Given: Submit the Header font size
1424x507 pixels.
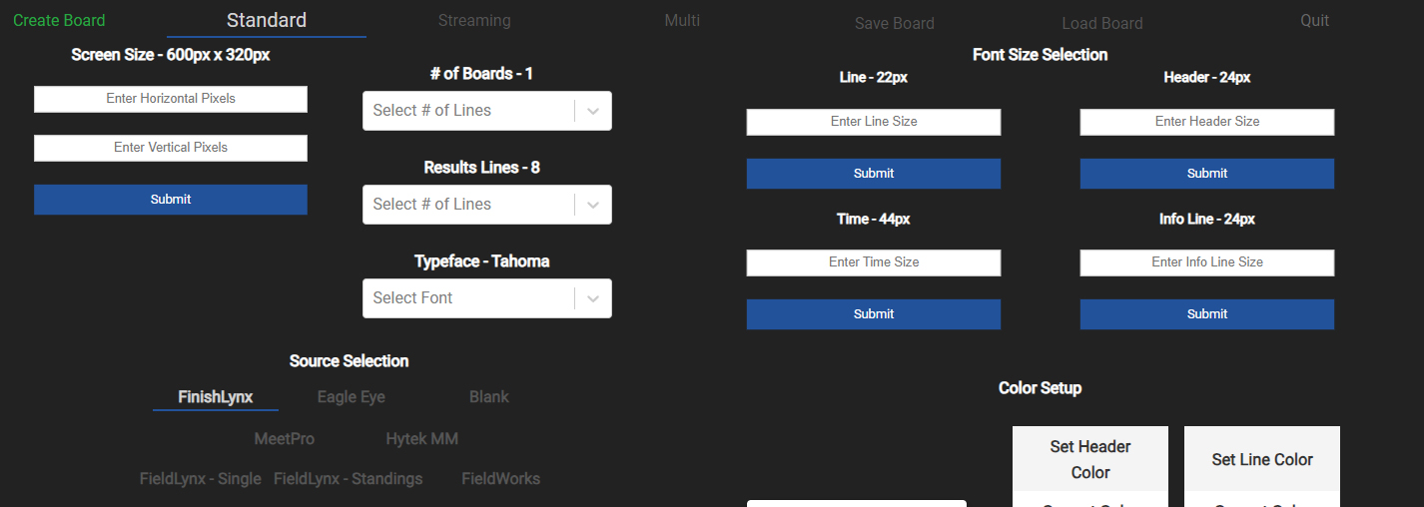Looking at the screenshot, I should click(x=1207, y=174).
